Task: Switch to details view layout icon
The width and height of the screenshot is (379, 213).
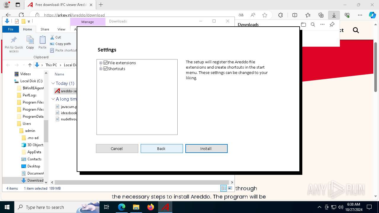Action: click(224, 188)
